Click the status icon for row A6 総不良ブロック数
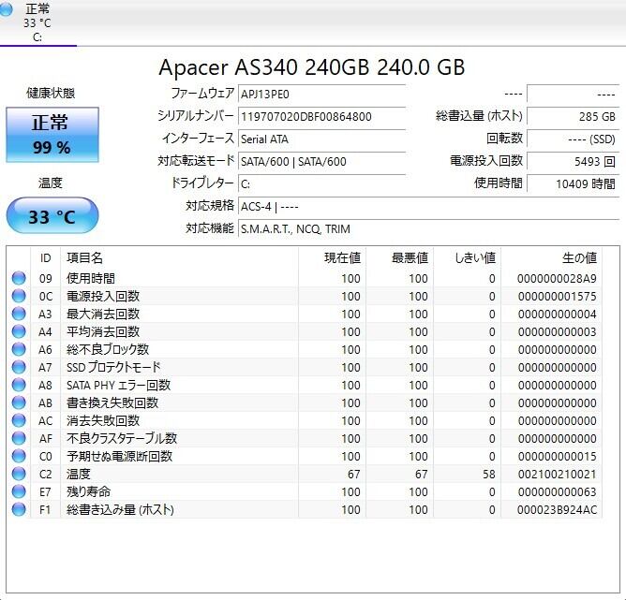The width and height of the screenshot is (626, 600). pos(19,349)
